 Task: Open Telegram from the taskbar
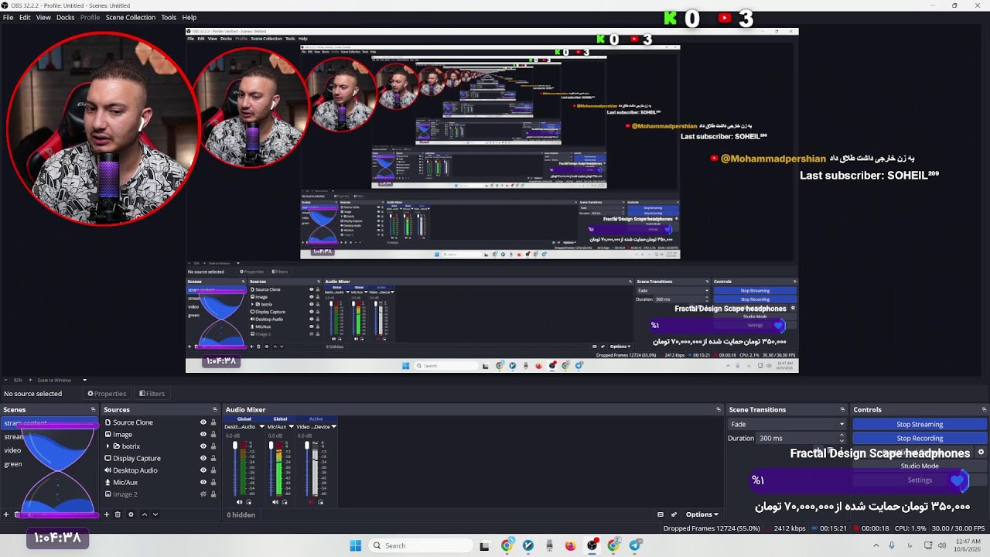coord(635,545)
